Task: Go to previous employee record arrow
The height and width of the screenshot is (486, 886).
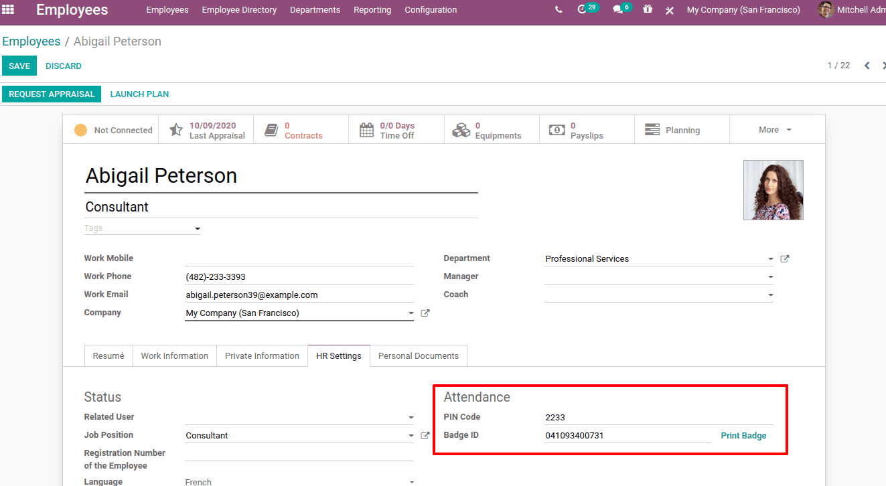Action: pyautogui.click(x=867, y=66)
